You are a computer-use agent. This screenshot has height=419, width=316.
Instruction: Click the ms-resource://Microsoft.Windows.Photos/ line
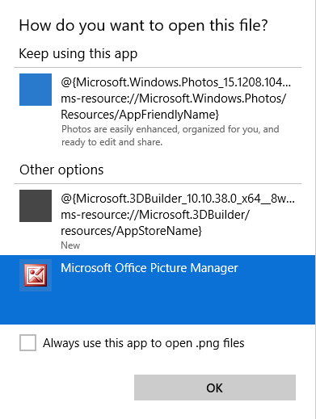tap(173, 98)
